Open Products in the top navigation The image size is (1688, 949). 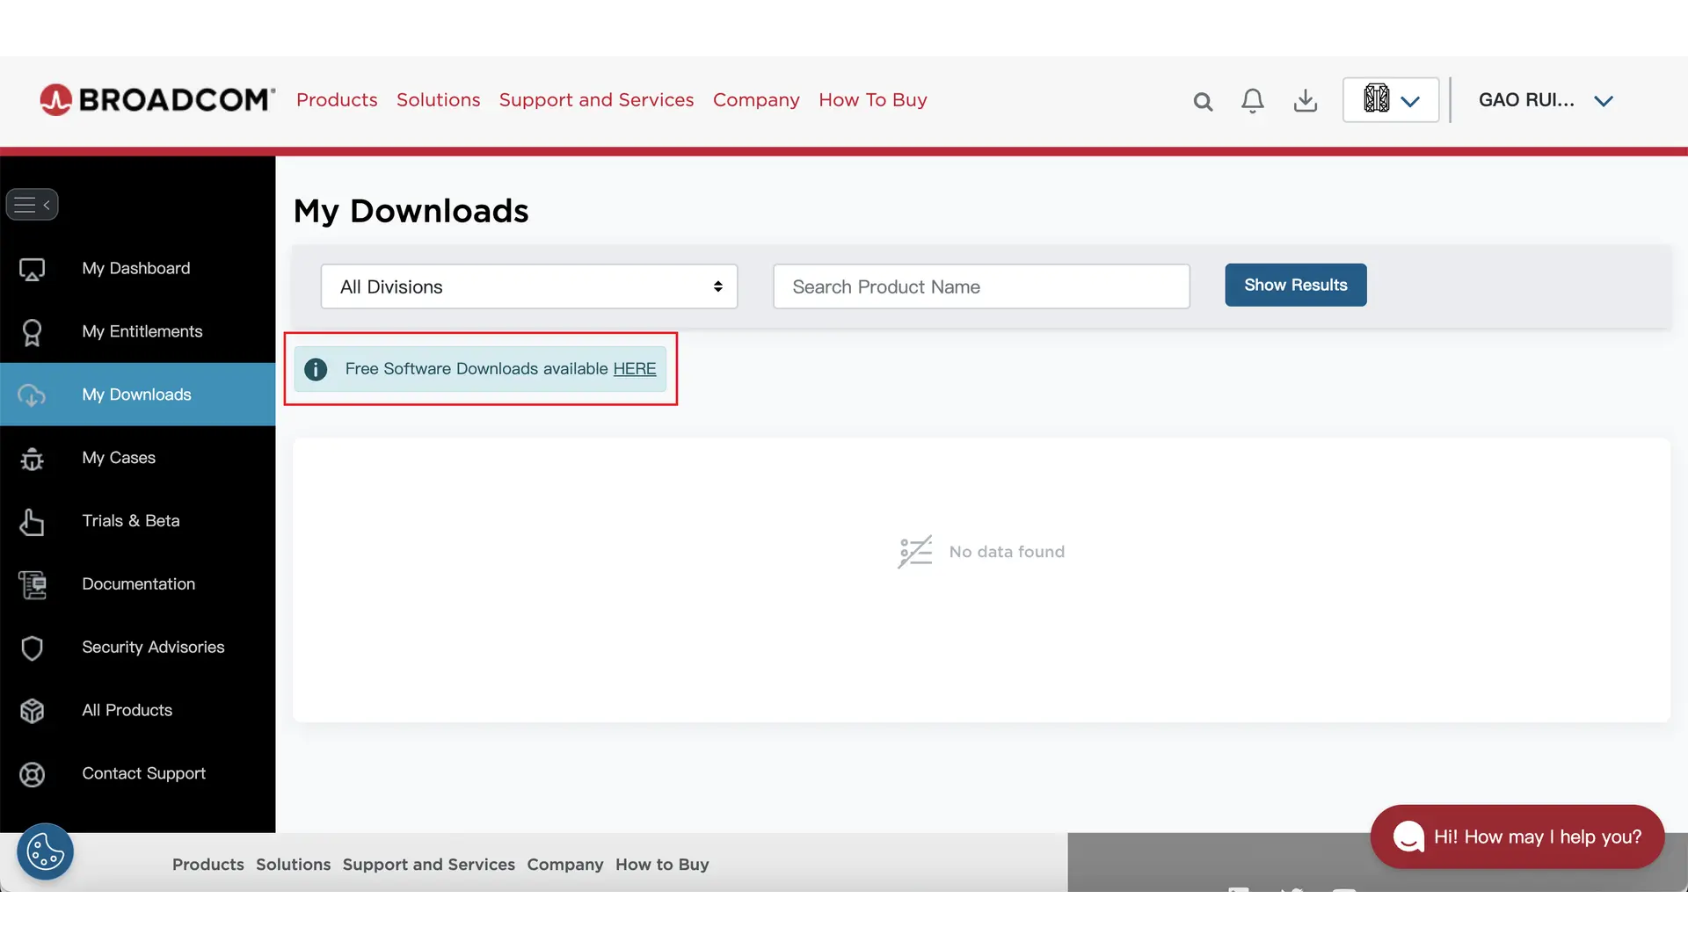tap(337, 100)
